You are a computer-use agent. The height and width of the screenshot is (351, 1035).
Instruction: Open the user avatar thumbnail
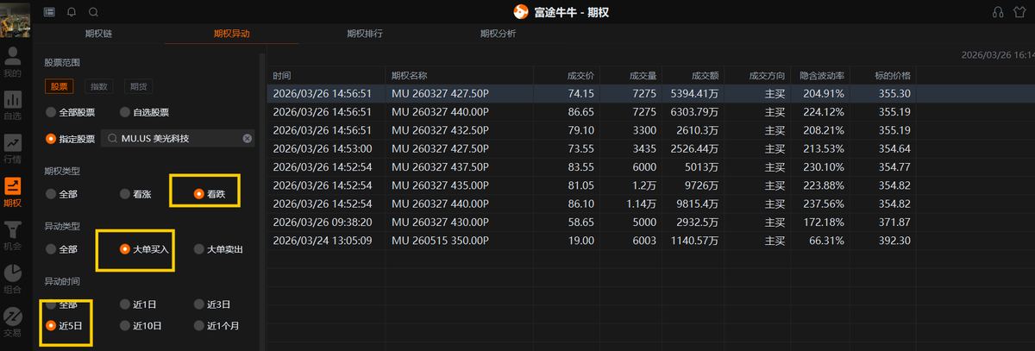tap(16, 20)
